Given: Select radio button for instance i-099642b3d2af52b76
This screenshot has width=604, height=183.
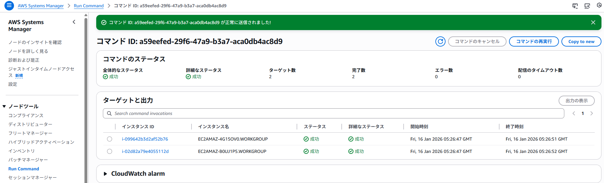Looking at the screenshot, I should point(110,139).
